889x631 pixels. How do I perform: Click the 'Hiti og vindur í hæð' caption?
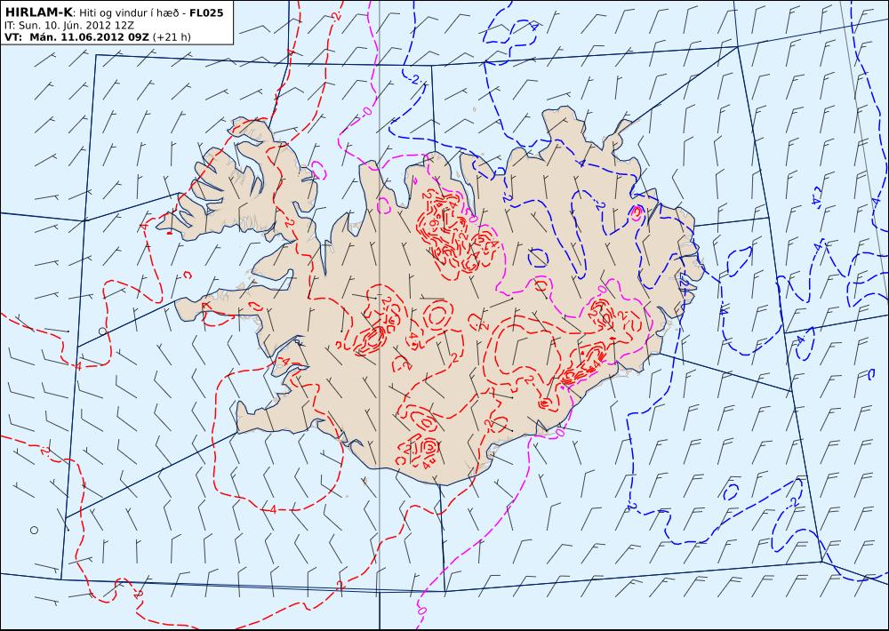click(129, 12)
